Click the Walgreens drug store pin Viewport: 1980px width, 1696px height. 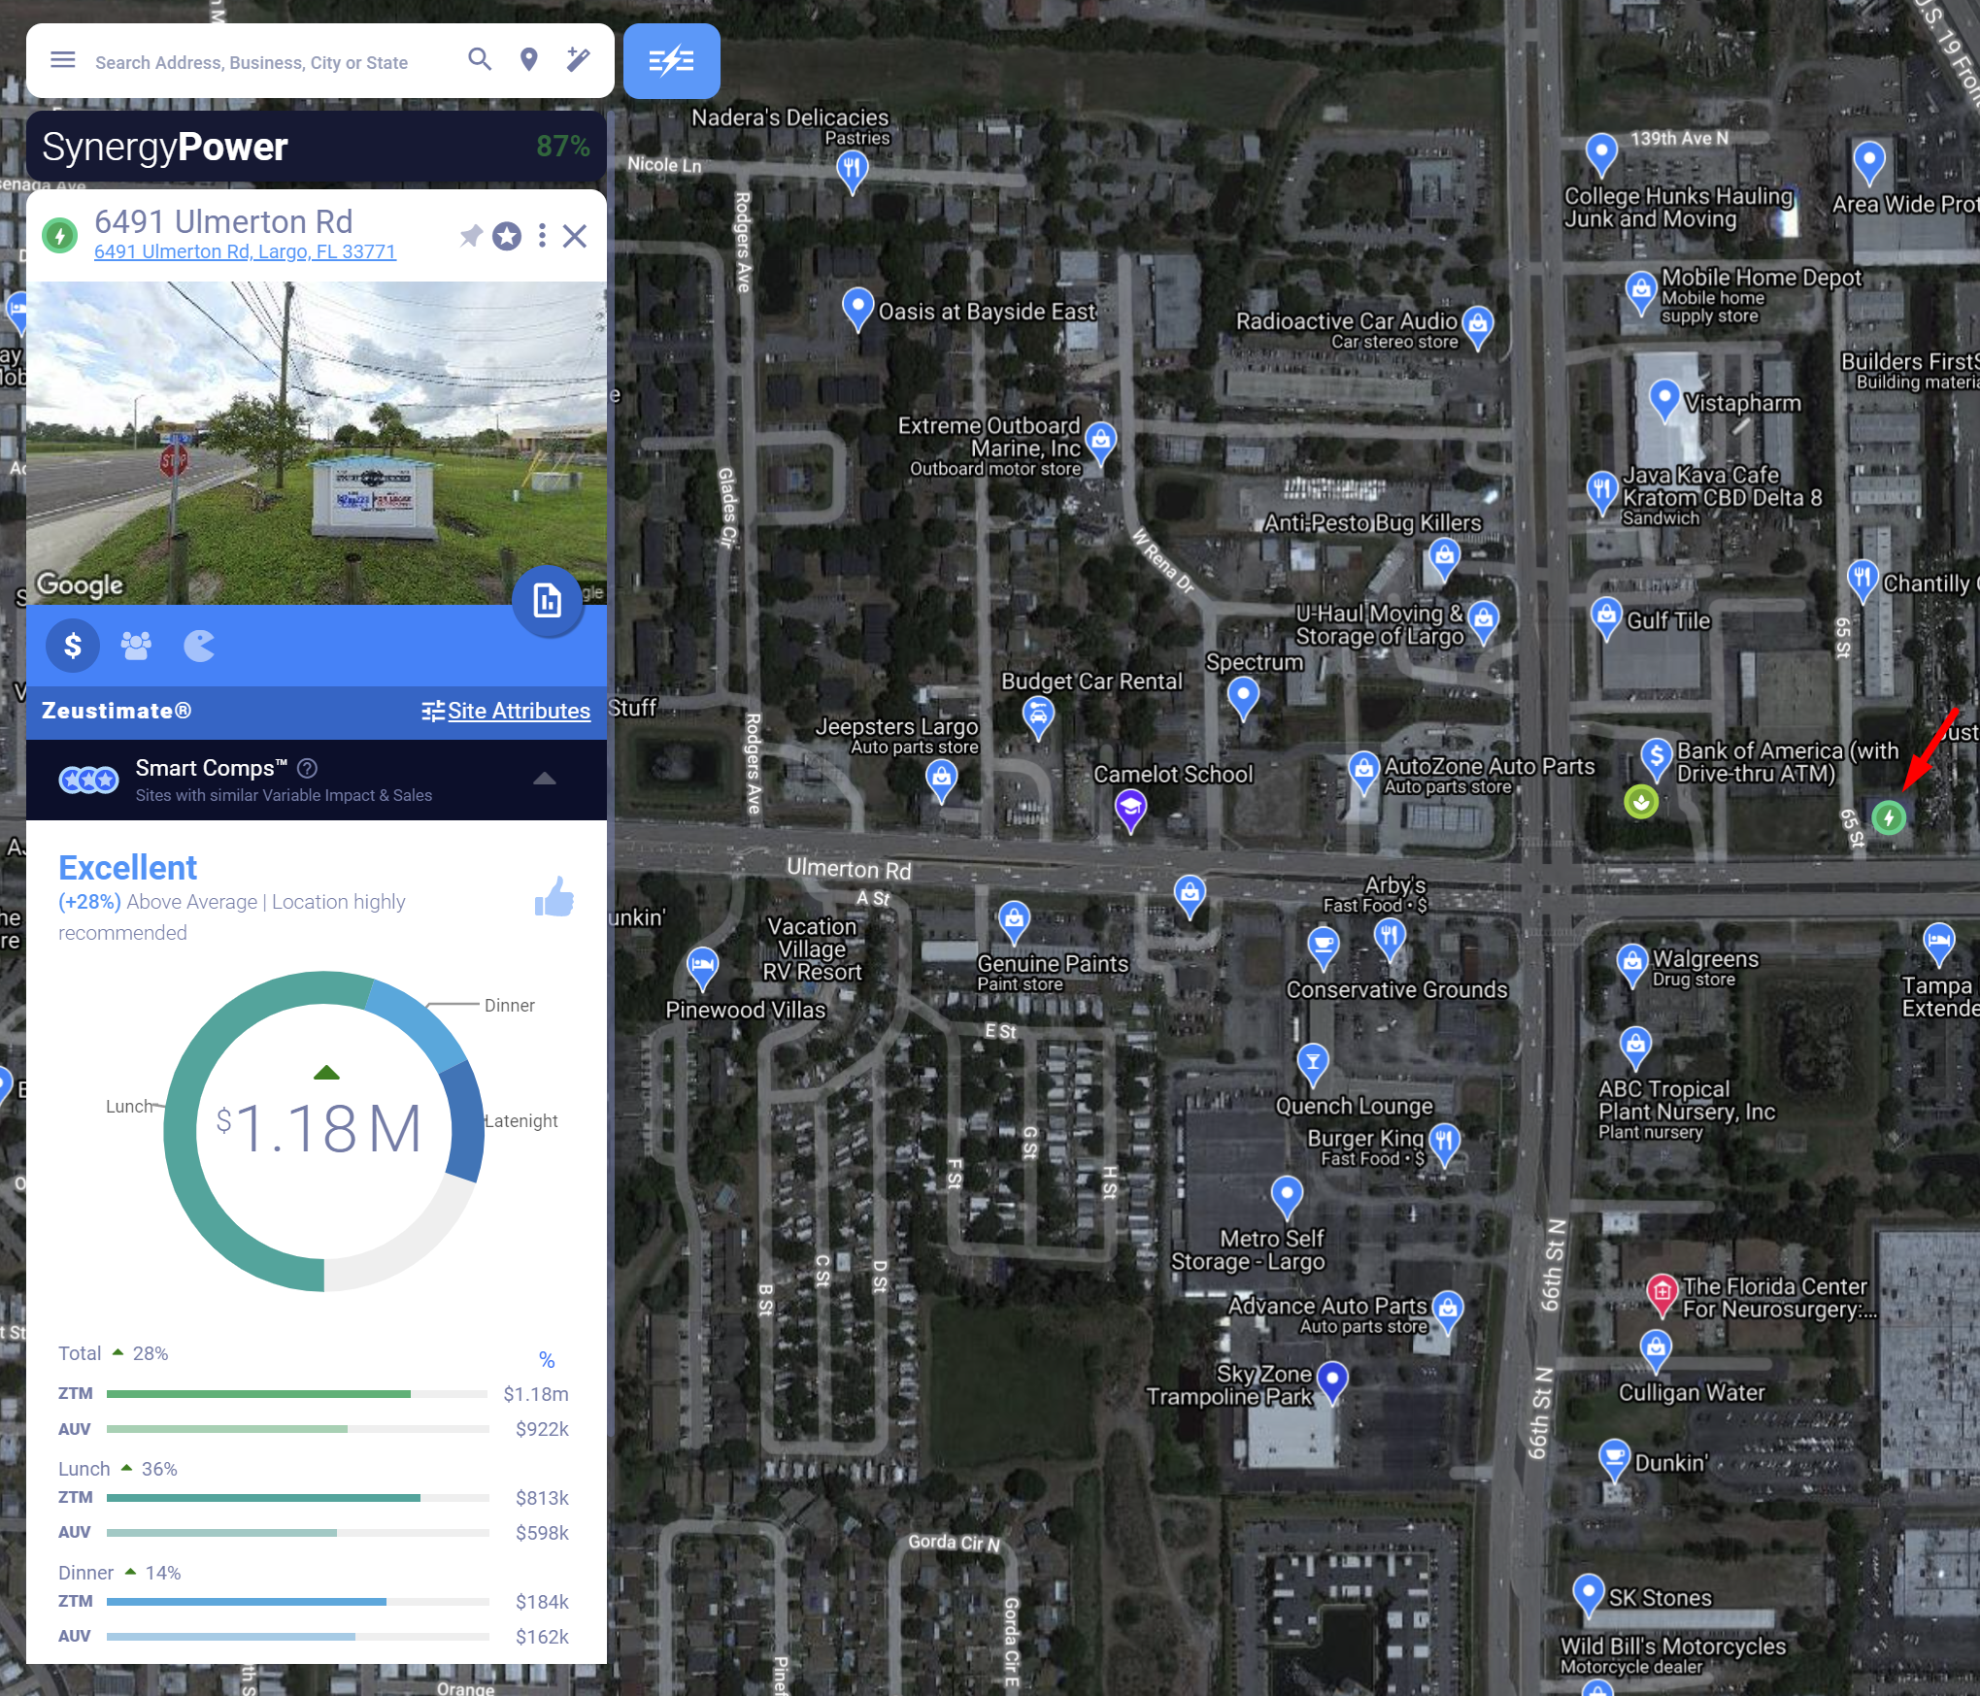pyautogui.click(x=1632, y=965)
